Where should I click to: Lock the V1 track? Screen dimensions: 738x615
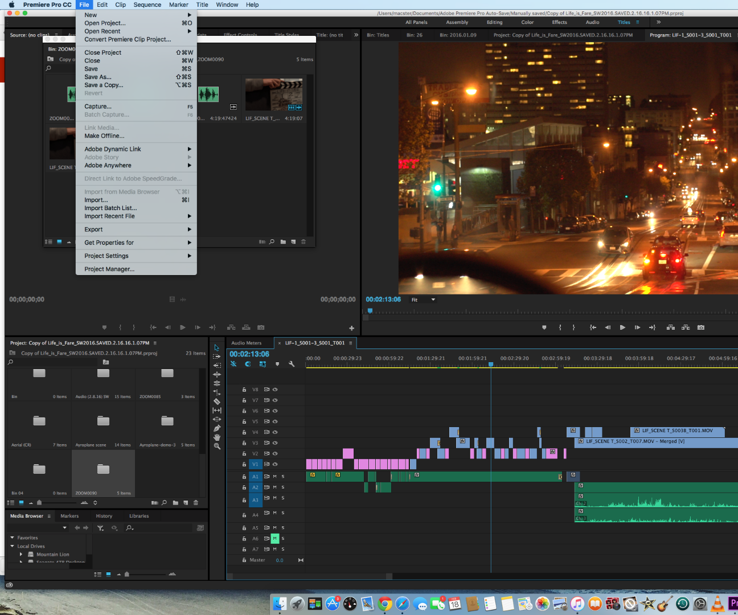coord(244,464)
